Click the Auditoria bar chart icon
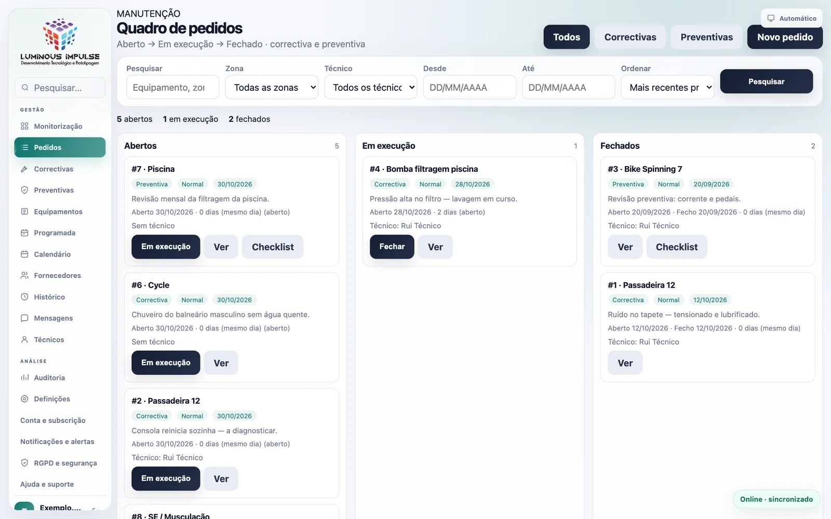 [24, 378]
